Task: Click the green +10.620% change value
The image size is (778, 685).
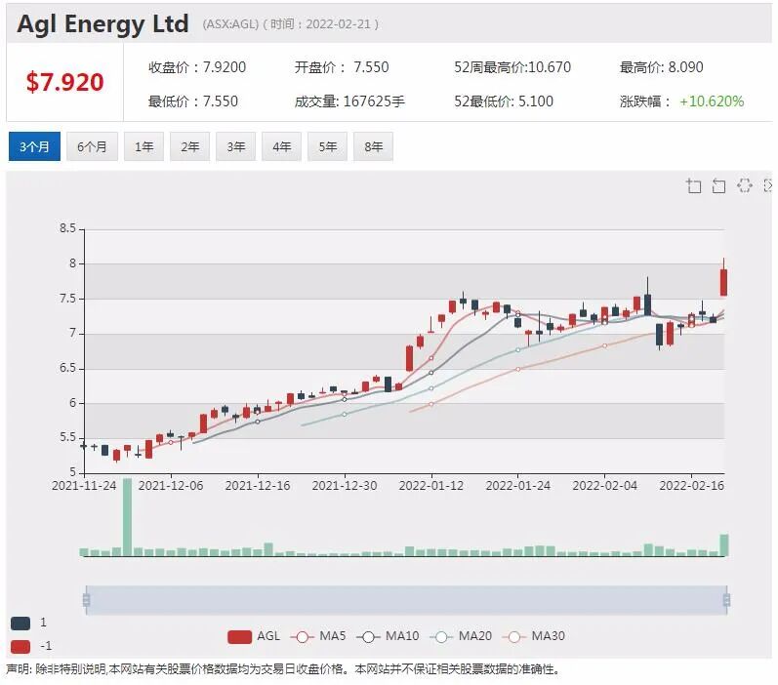Action: pyautogui.click(x=712, y=101)
